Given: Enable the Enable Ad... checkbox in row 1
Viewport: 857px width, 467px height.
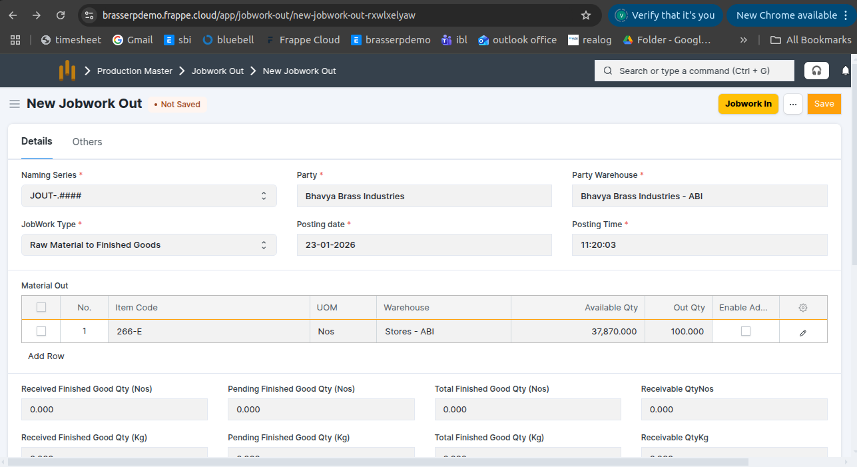Looking at the screenshot, I should click(x=746, y=331).
